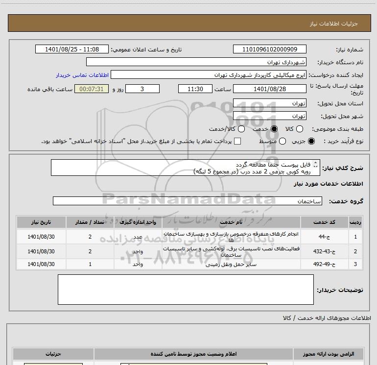The height and width of the screenshot is (365, 377).
Task: Click the اطلاعات مجوزهای ارائه خدمت / کالا heading
Action: point(327,318)
